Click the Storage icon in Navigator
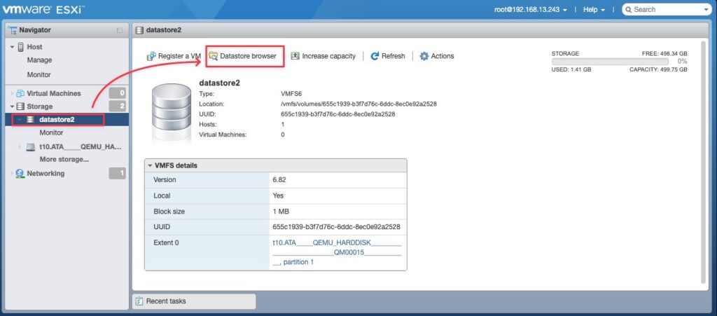This screenshot has width=717, height=316. tap(20, 107)
